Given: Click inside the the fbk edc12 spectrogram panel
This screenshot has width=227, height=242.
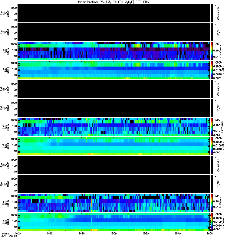Looking at the screenshot, I should click(x=114, y=203).
